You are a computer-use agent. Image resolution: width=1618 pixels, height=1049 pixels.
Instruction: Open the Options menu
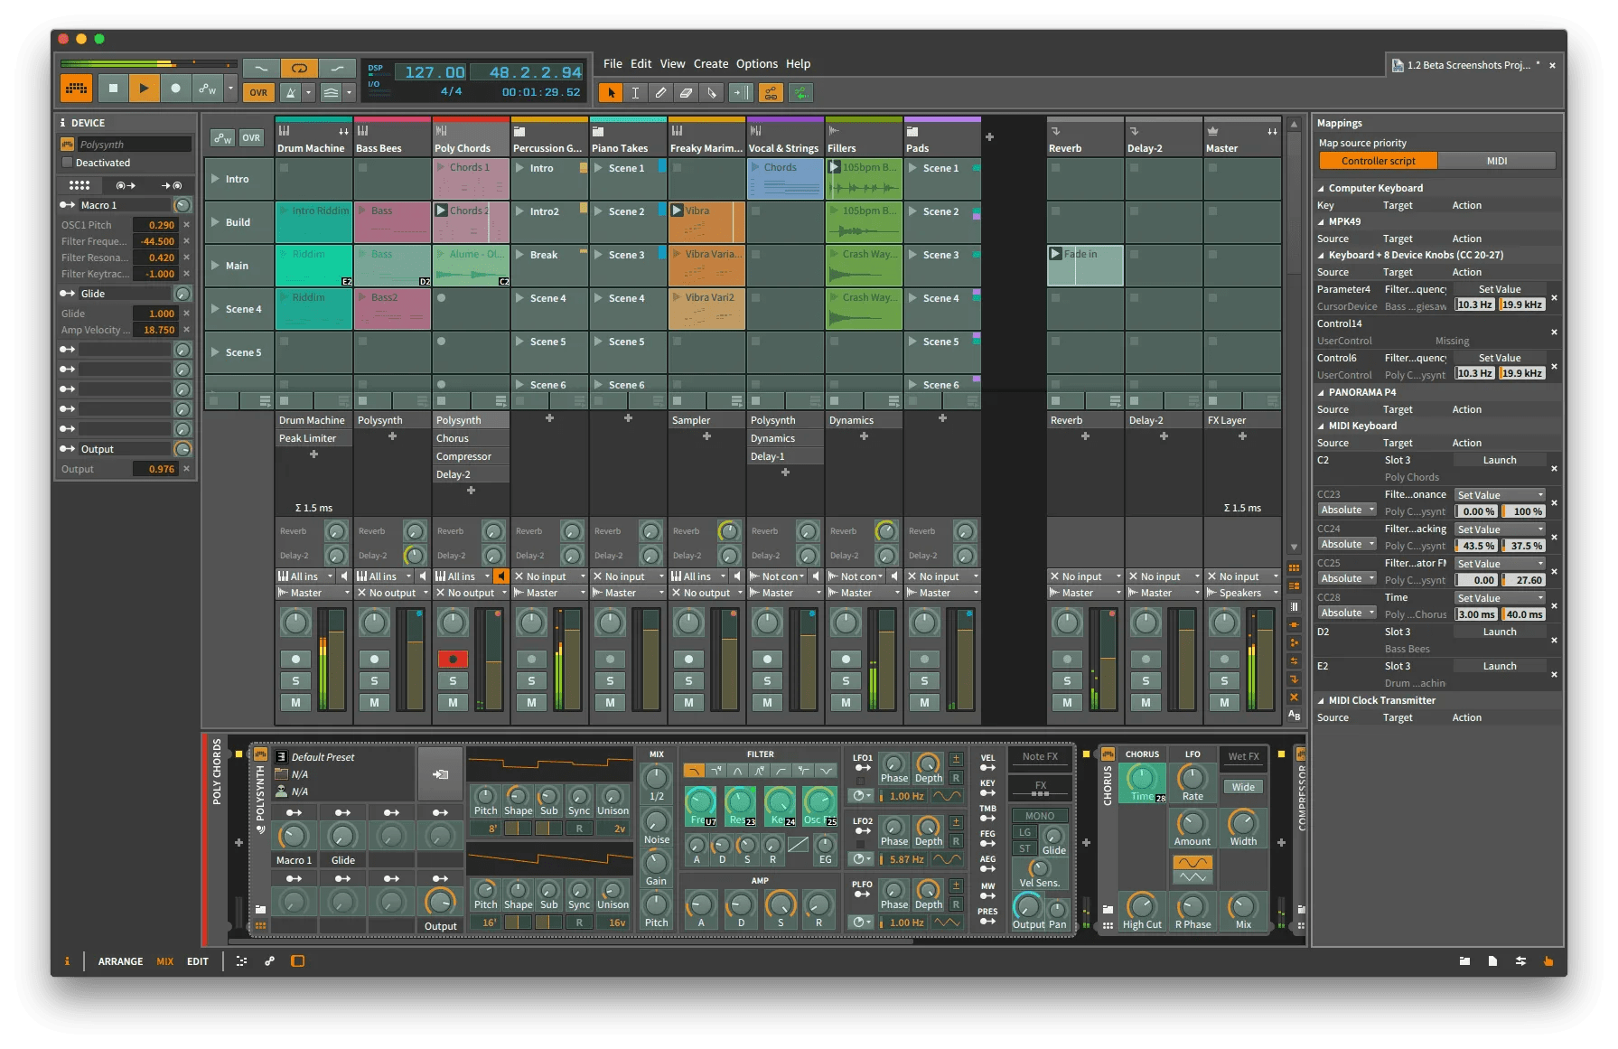tap(757, 63)
